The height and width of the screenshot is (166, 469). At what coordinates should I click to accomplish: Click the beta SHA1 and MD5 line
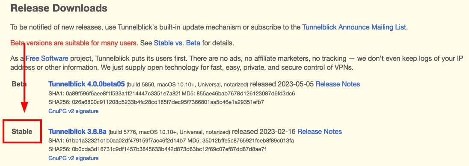click(172, 94)
